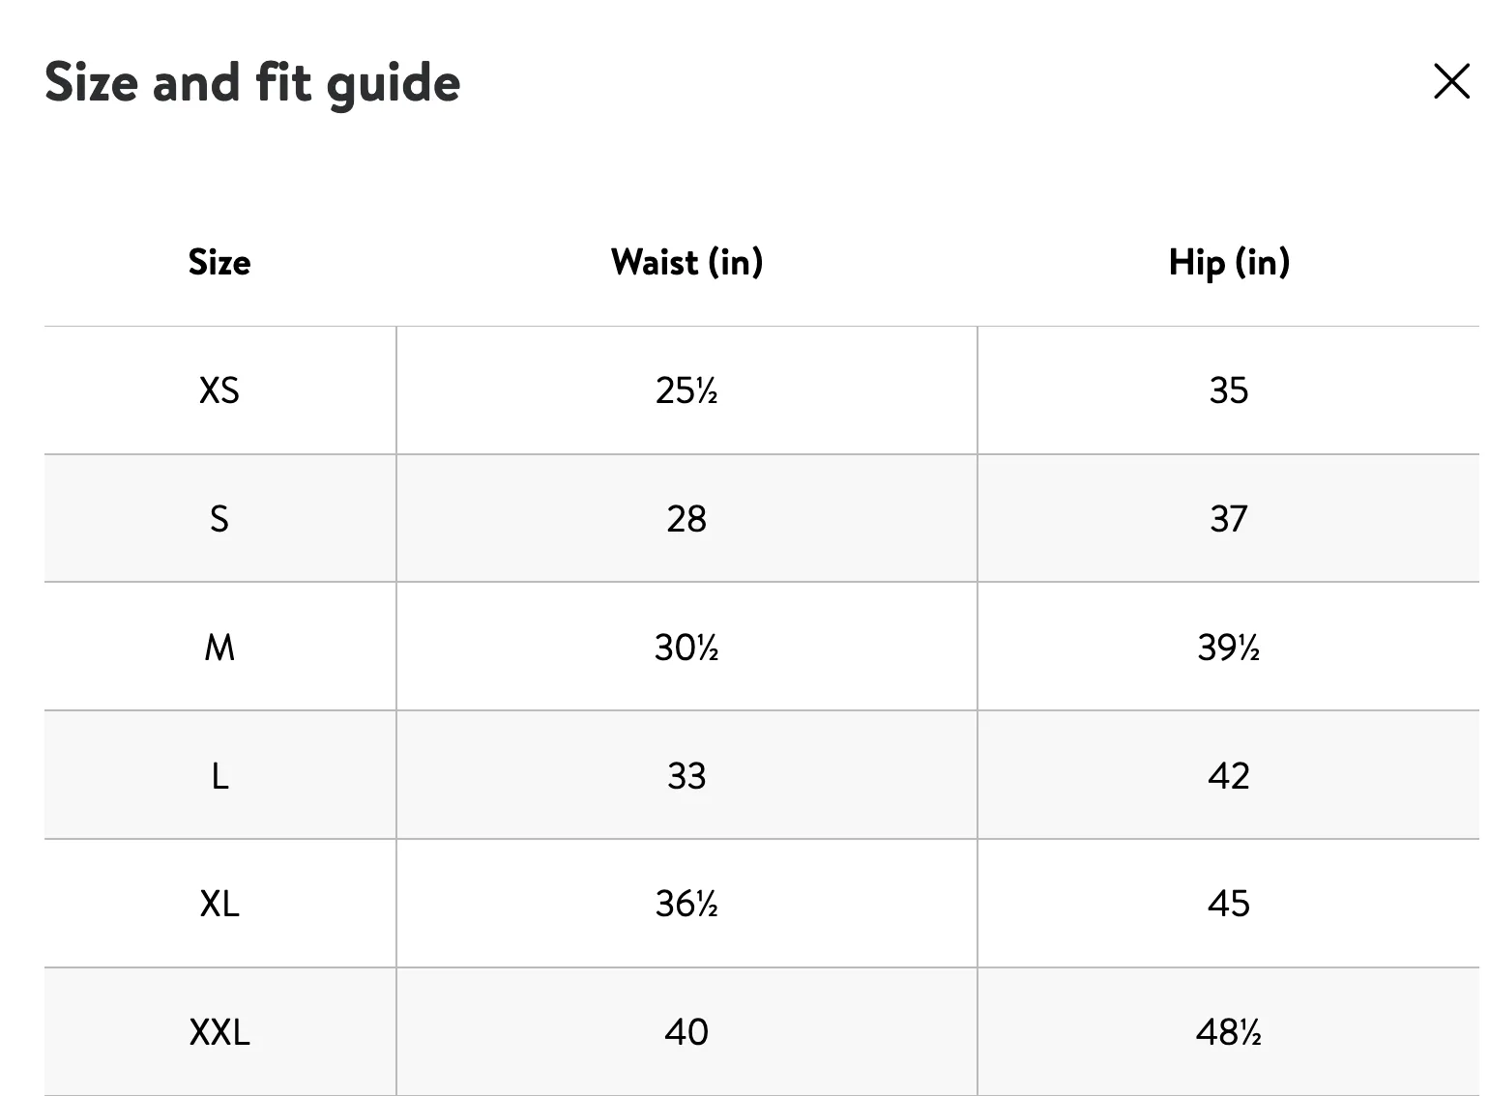Click the 36½ waist value for XL
Image resolution: width=1489 pixels, height=1096 pixels.
[686, 904]
